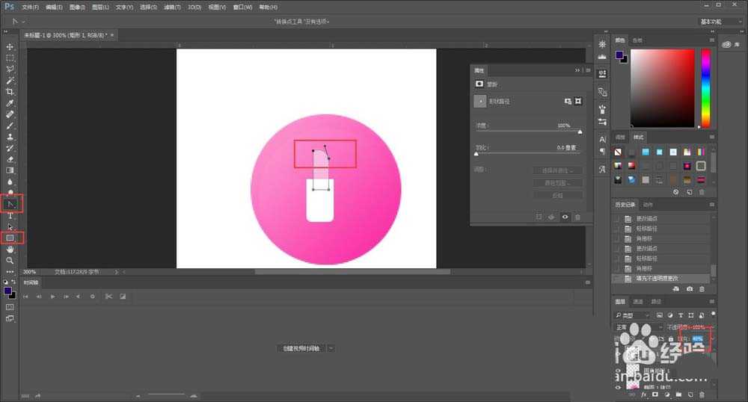The height and width of the screenshot is (402, 748).
Task: Select the Horizontal Type tool
Action: pos(10,215)
